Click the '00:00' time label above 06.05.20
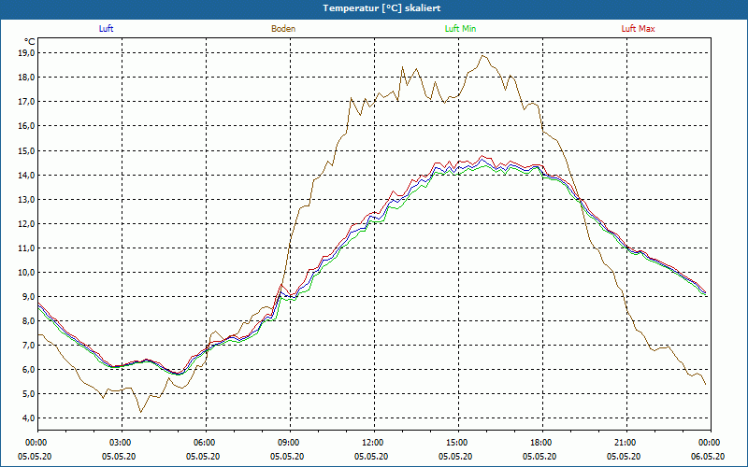 click(708, 443)
